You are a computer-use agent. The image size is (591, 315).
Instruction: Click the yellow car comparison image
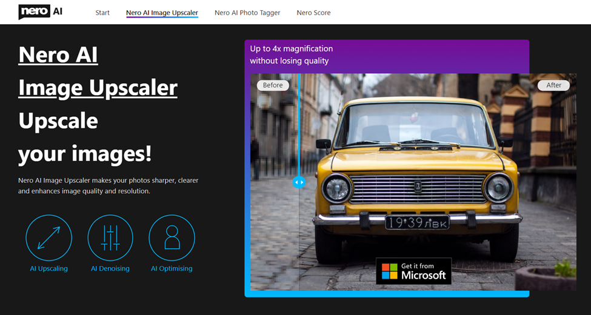pyautogui.click(x=413, y=182)
